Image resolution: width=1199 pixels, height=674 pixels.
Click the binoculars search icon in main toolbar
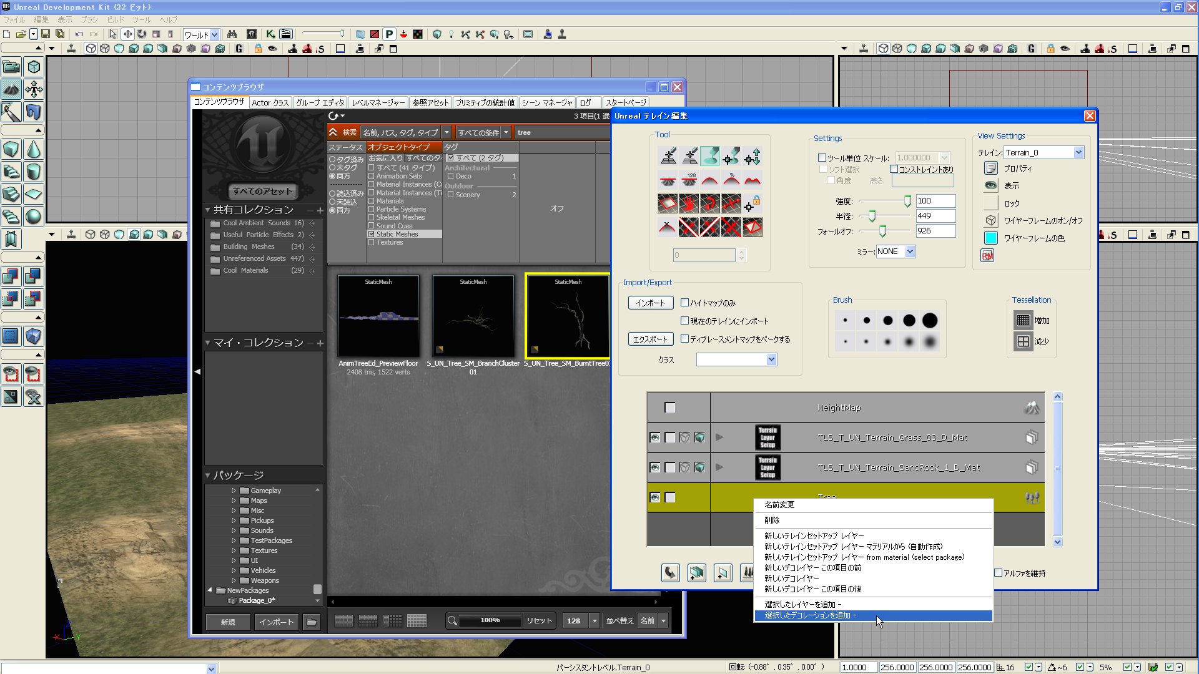232,34
